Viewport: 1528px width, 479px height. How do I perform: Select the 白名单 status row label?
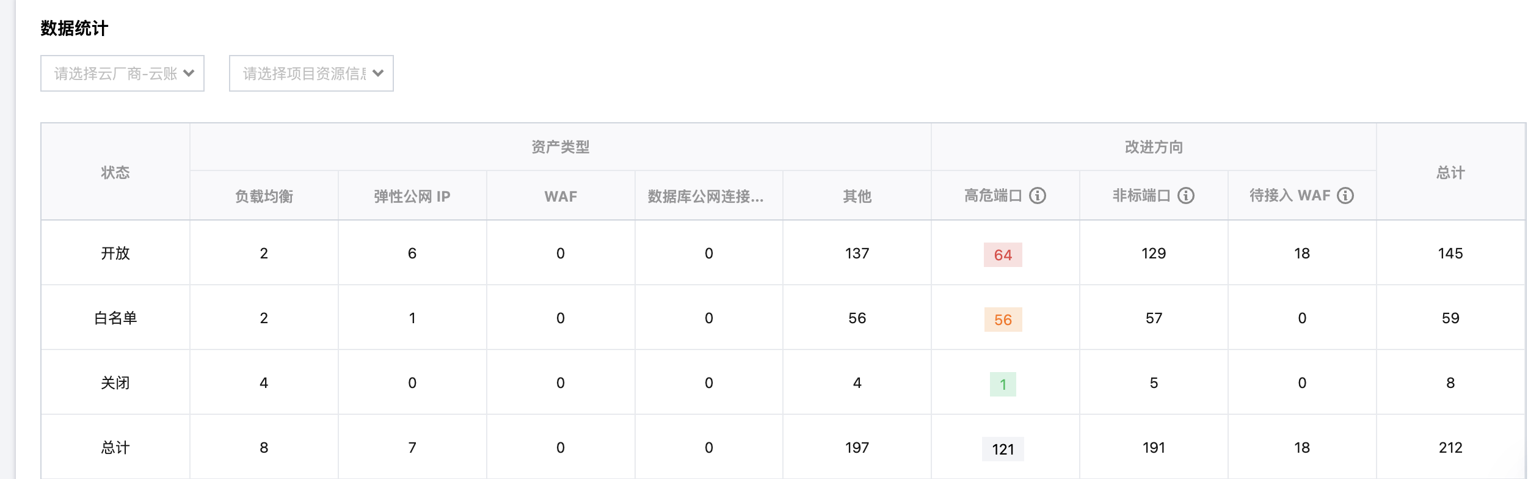point(115,318)
